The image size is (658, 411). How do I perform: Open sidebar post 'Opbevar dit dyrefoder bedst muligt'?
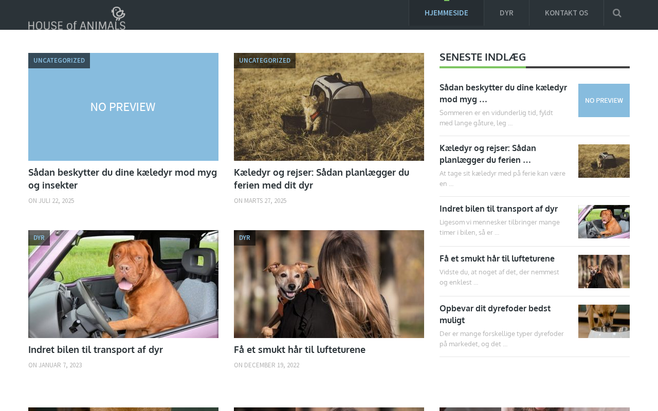pyautogui.click(x=495, y=314)
